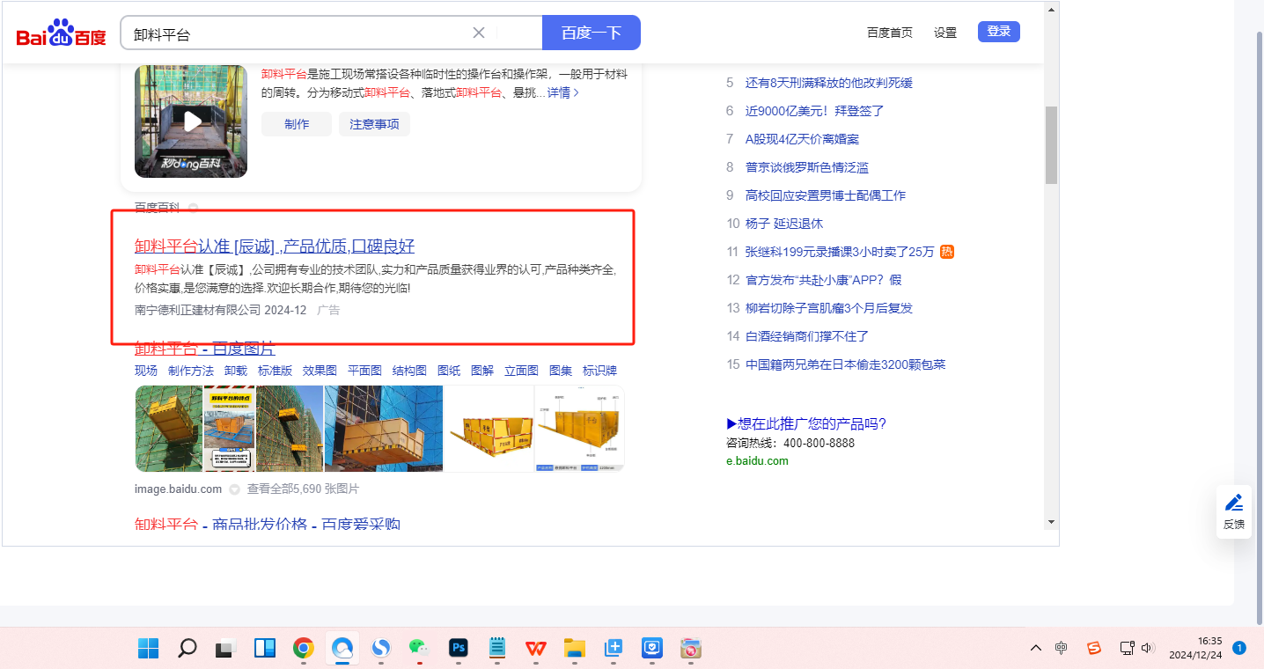
Task: Click the 注意事项 tag button
Action: [374, 124]
